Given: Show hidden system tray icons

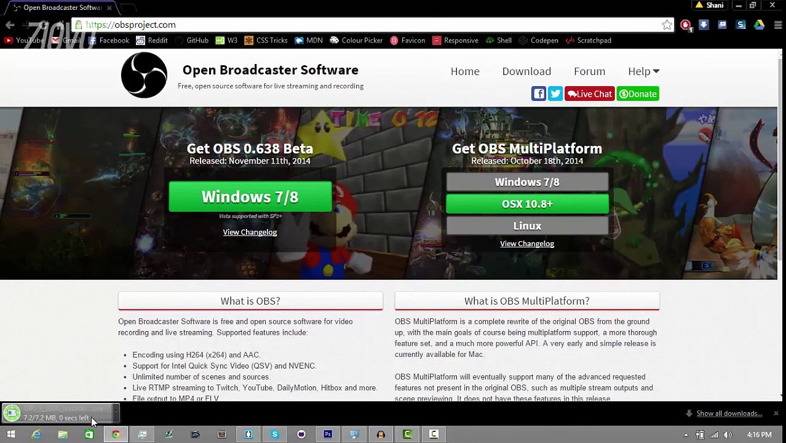Looking at the screenshot, I should click(686, 435).
